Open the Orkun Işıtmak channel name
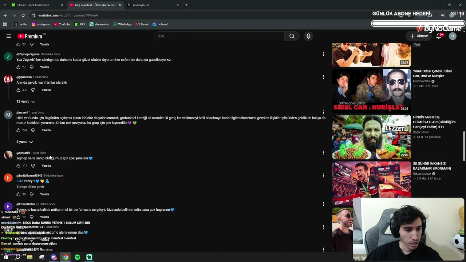Viewport: 466px width, 262px height. [422, 174]
